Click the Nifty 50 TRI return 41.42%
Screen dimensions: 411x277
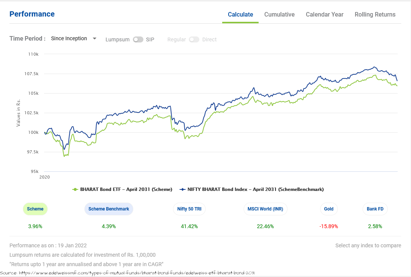click(x=189, y=226)
